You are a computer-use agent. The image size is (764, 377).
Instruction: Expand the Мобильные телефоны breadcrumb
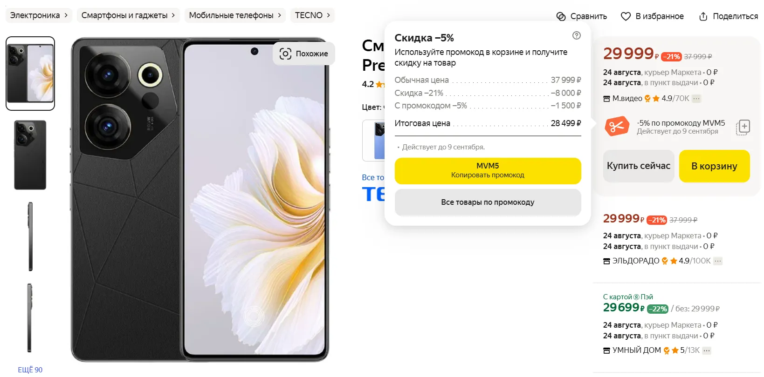279,15
